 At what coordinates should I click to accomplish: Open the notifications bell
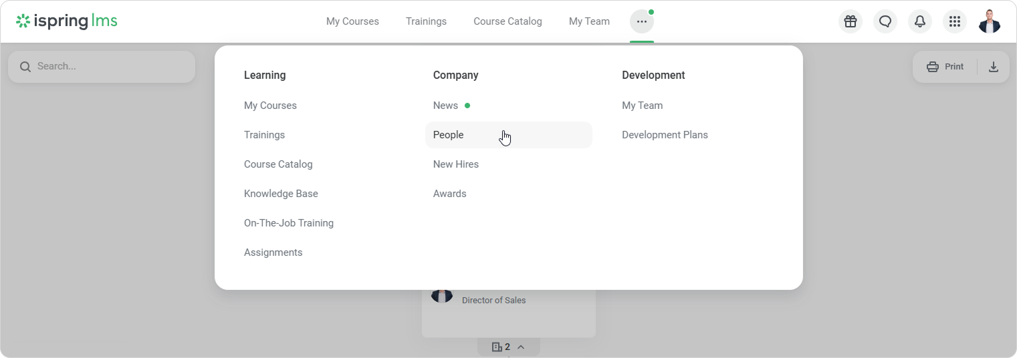[x=920, y=21]
